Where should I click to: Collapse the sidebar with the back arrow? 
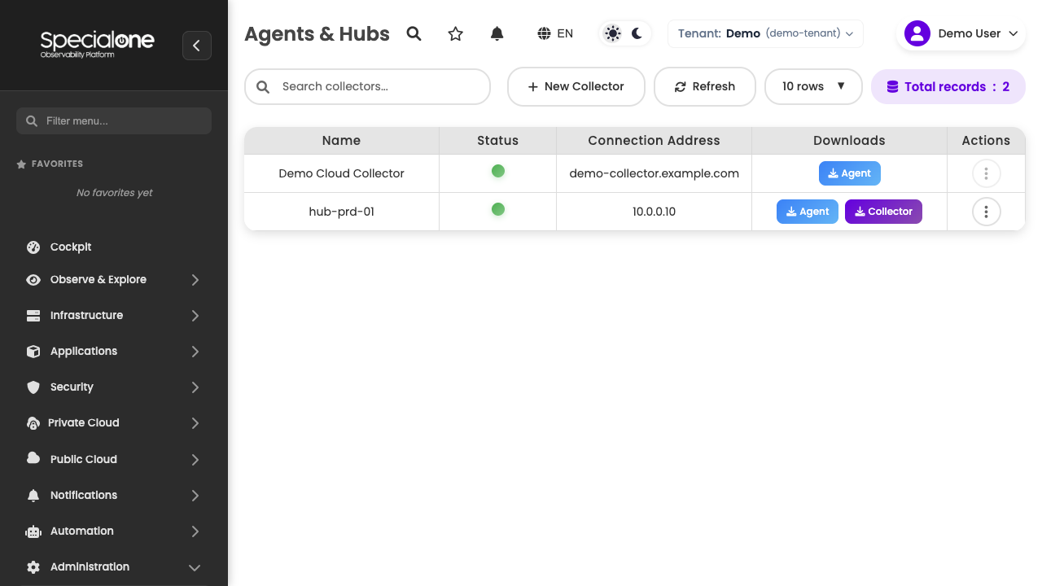[x=197, y=46]
